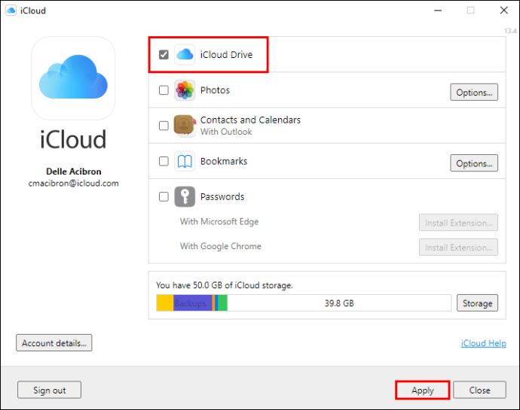Click the Sign out button
The image size is (520, 410).
click(49, 390)
